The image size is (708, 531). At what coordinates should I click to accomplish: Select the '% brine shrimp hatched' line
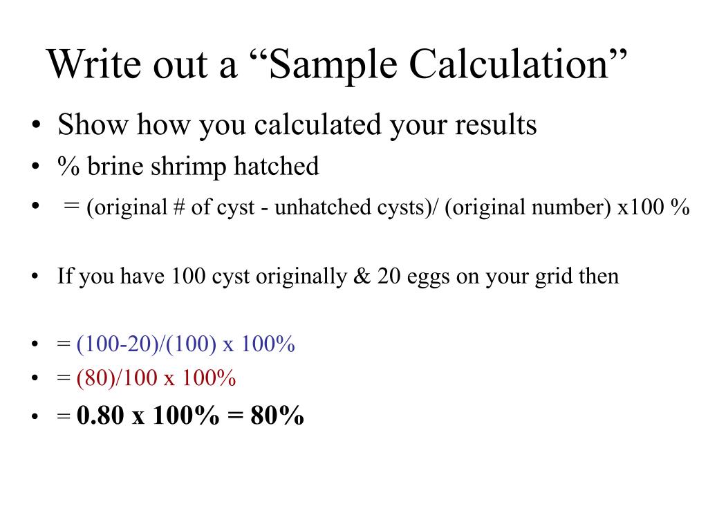coord(188,167)
